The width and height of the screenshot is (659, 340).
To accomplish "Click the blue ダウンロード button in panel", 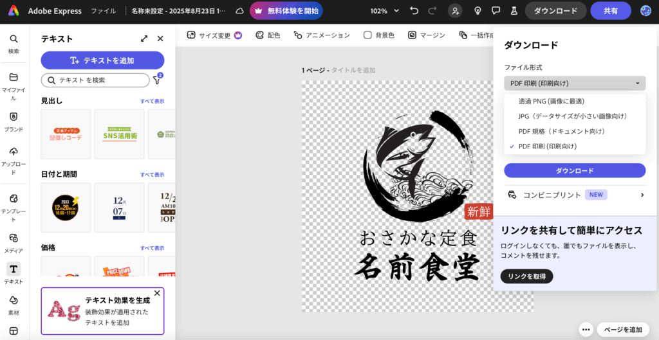I will click(x=574, y=170).
